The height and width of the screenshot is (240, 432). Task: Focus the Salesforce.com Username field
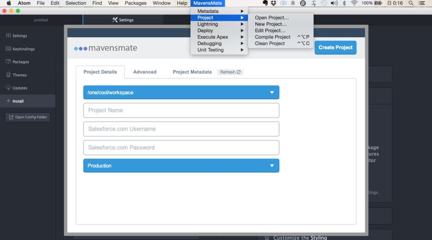[181, 129]
